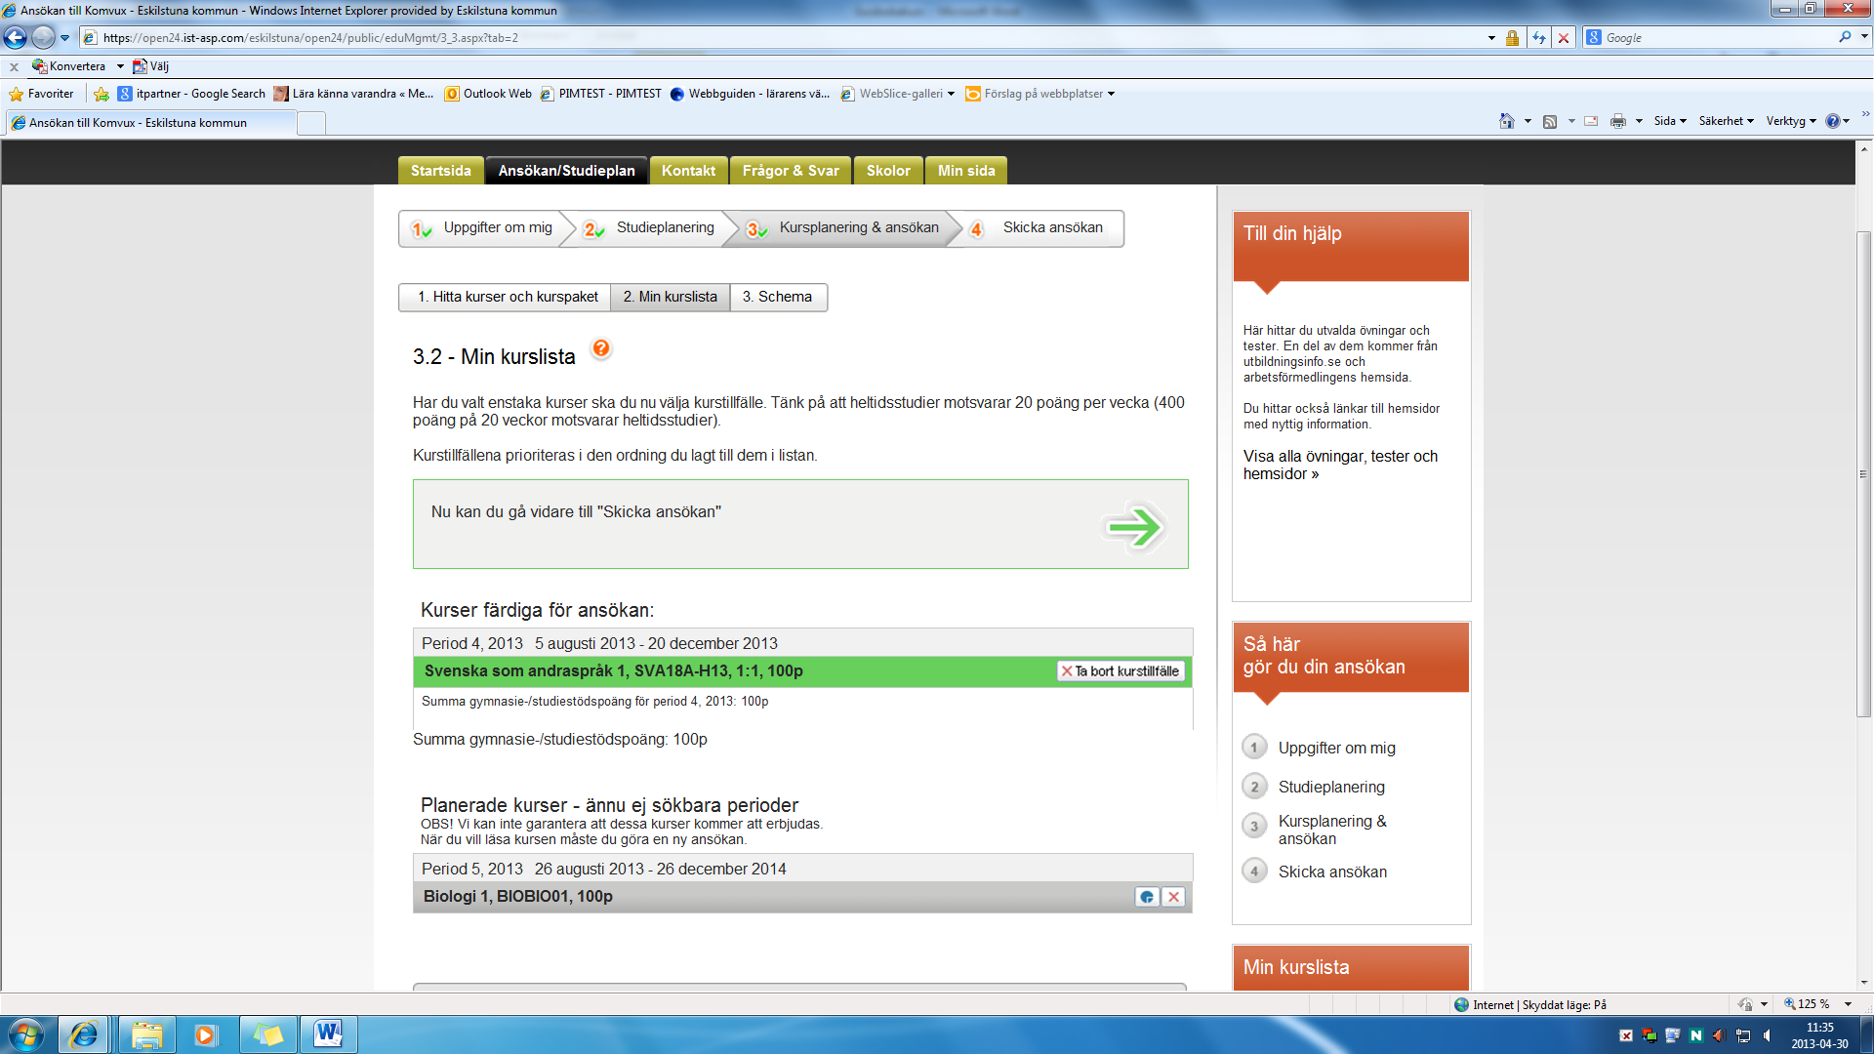Switch to the 3. Schema sub-tab

pyautogui.click(x=777, y=297)
